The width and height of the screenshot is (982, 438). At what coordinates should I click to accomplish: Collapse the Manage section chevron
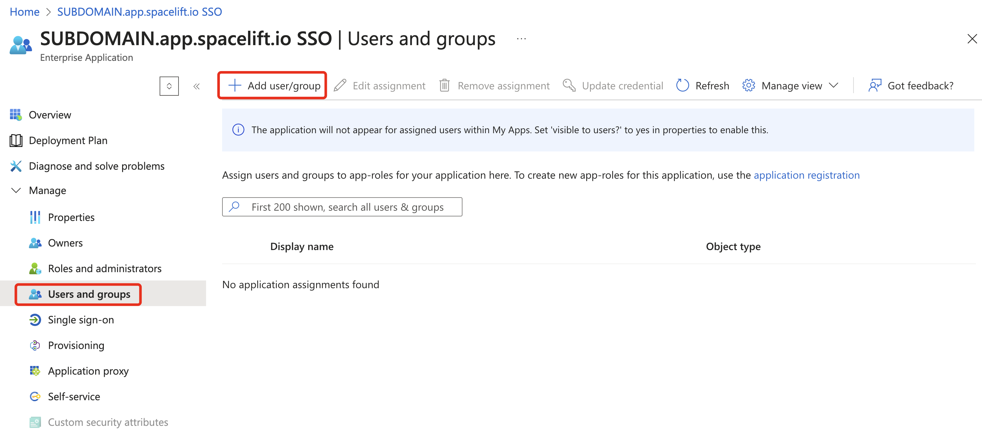16,191
